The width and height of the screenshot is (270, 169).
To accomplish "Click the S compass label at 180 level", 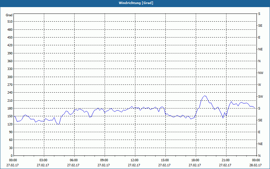I will pos(259,108).
